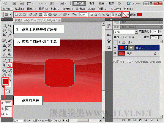Choose Ellipse shape in options bar
The image size is (164, 123).
click(50, 15)
